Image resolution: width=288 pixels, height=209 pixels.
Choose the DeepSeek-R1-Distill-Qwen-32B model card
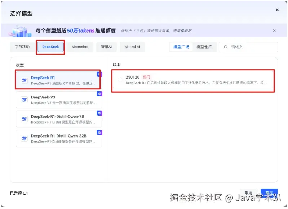coord(59,139)
